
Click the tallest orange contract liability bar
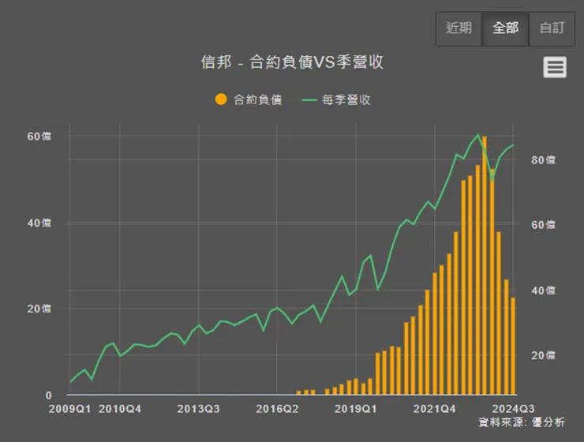tap(485, 265)
